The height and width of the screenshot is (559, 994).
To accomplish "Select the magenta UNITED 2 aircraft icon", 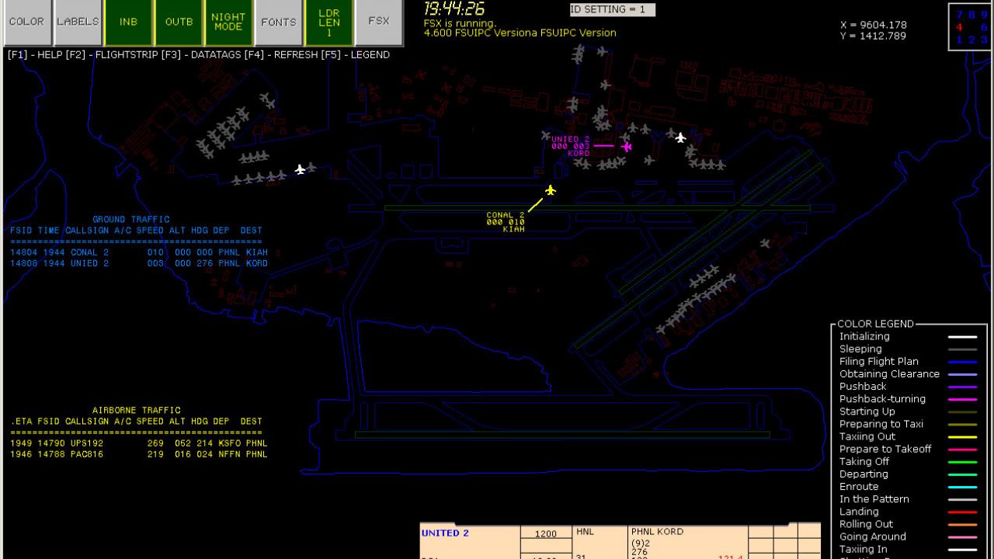I will (x=627, y=146).
